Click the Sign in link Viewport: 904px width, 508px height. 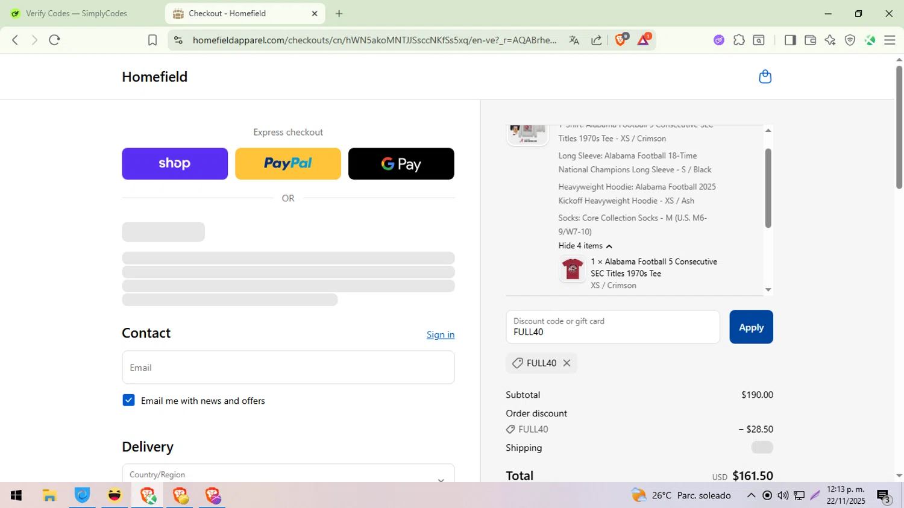(441, 334)
